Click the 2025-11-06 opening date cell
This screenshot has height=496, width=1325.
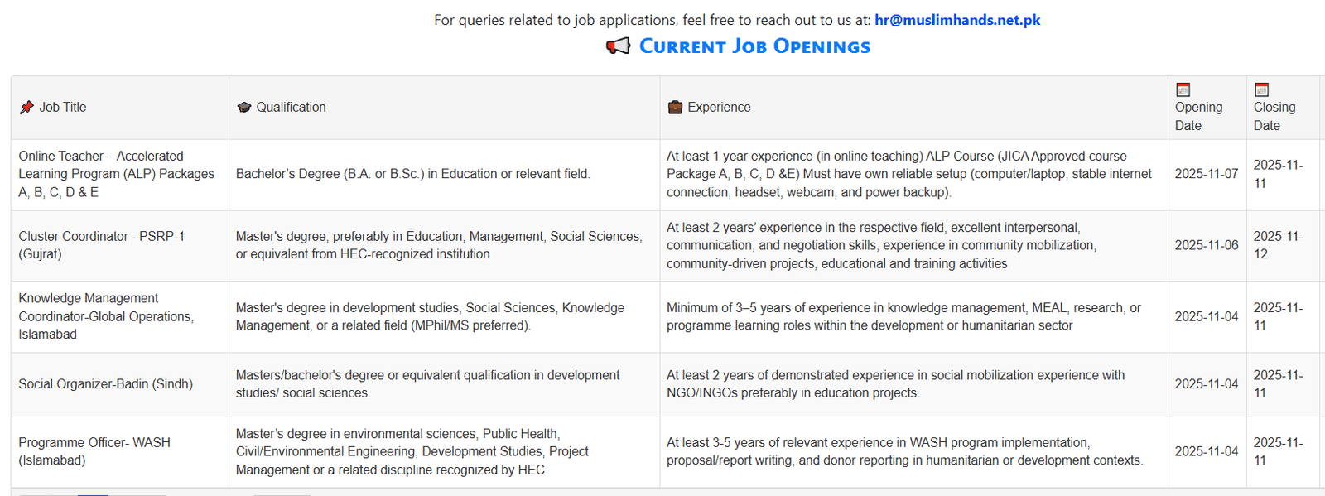(1206, 245)
